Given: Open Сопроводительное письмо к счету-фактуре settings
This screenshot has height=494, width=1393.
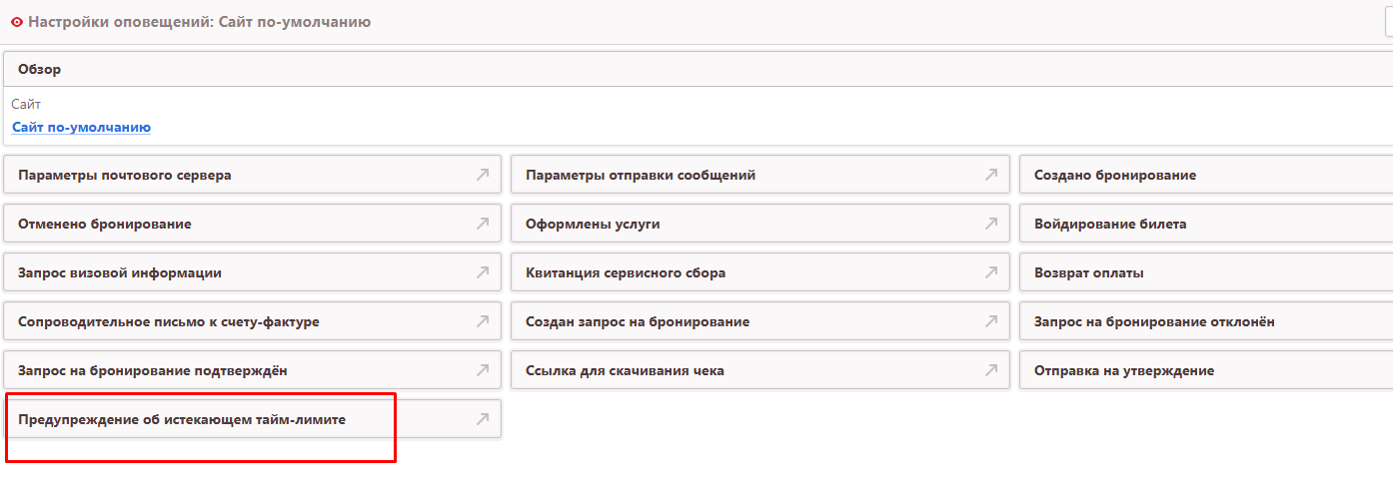Looking at the screenshot, I should (168, 321).
